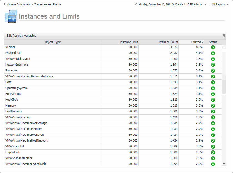Click the Instances and Limits monitor icon

pyautogui.click(x=11, y=16)
